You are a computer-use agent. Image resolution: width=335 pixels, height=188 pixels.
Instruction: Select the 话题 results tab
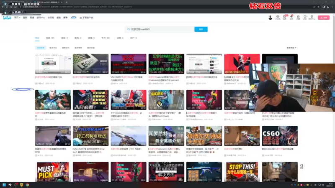click(120, 38)
